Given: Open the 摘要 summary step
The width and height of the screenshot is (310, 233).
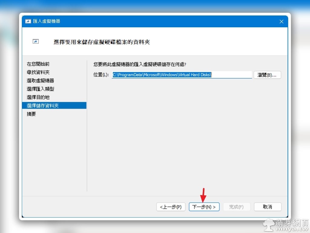Looking at the screenshot, I should (31, 114).
